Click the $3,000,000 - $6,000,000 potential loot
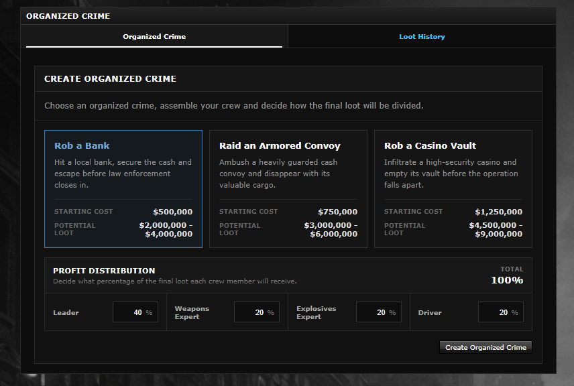Screen dimensions: 574x386 (331, 229)
